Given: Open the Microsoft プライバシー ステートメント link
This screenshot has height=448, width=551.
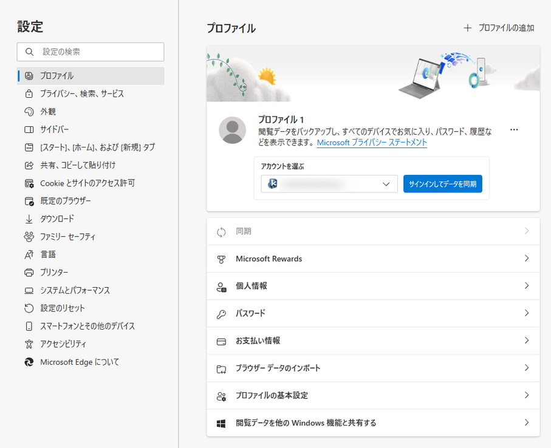Looking at the screenshot, I should (x=372, y=143).
